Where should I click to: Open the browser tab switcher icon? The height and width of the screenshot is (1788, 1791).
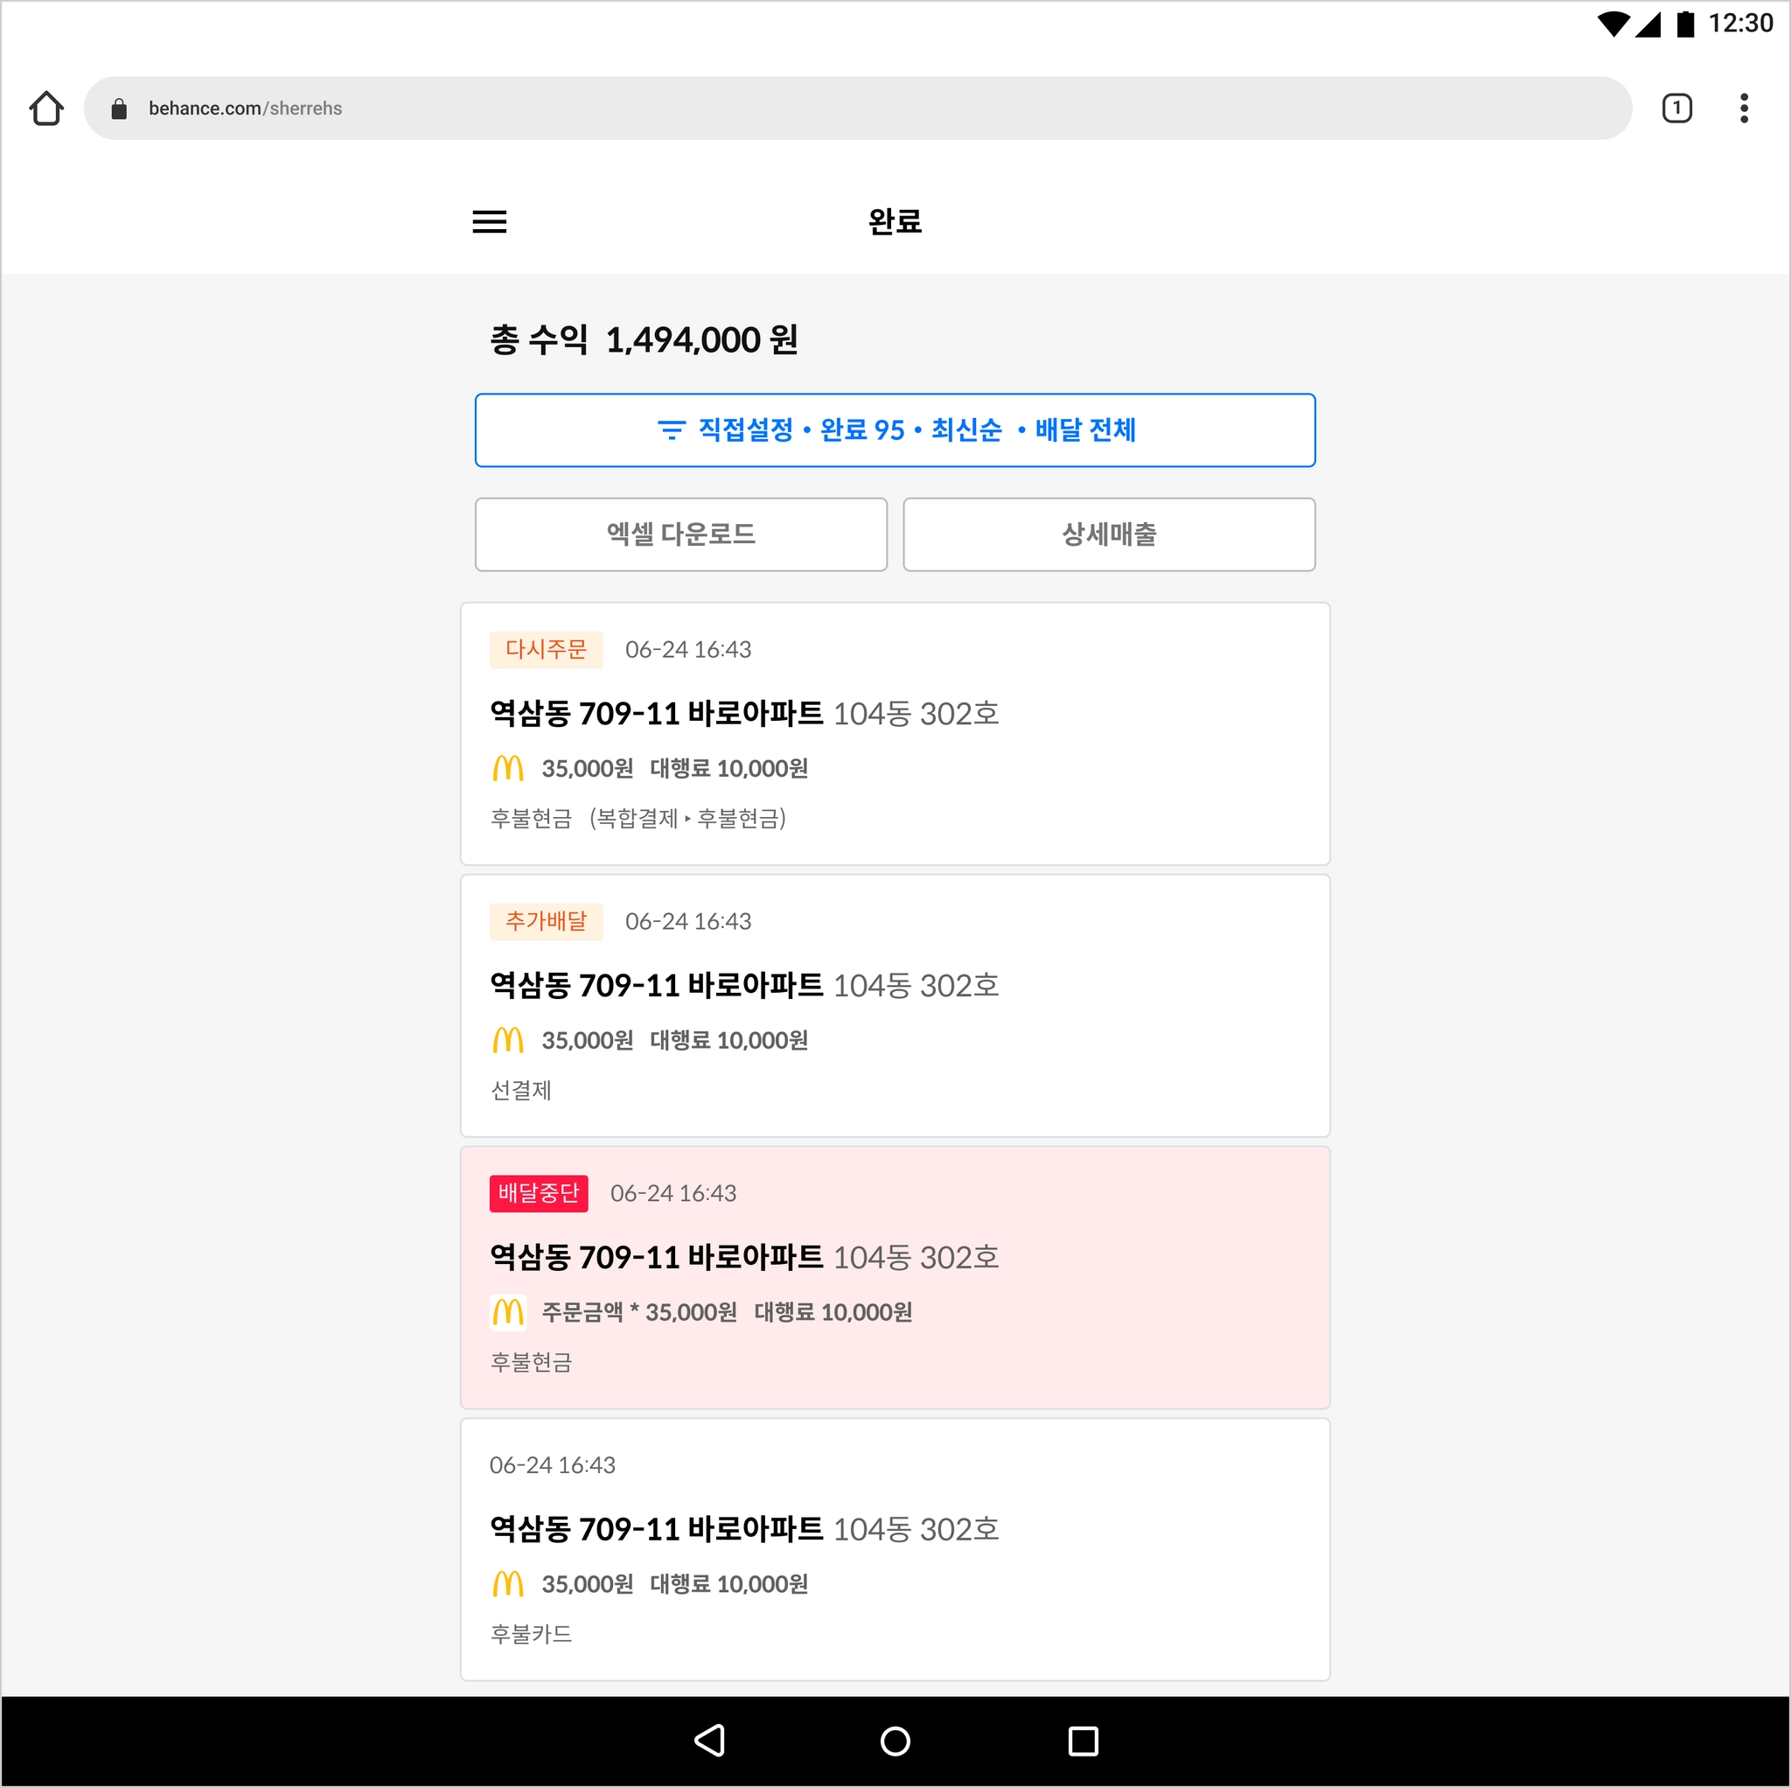(1676, 108)
